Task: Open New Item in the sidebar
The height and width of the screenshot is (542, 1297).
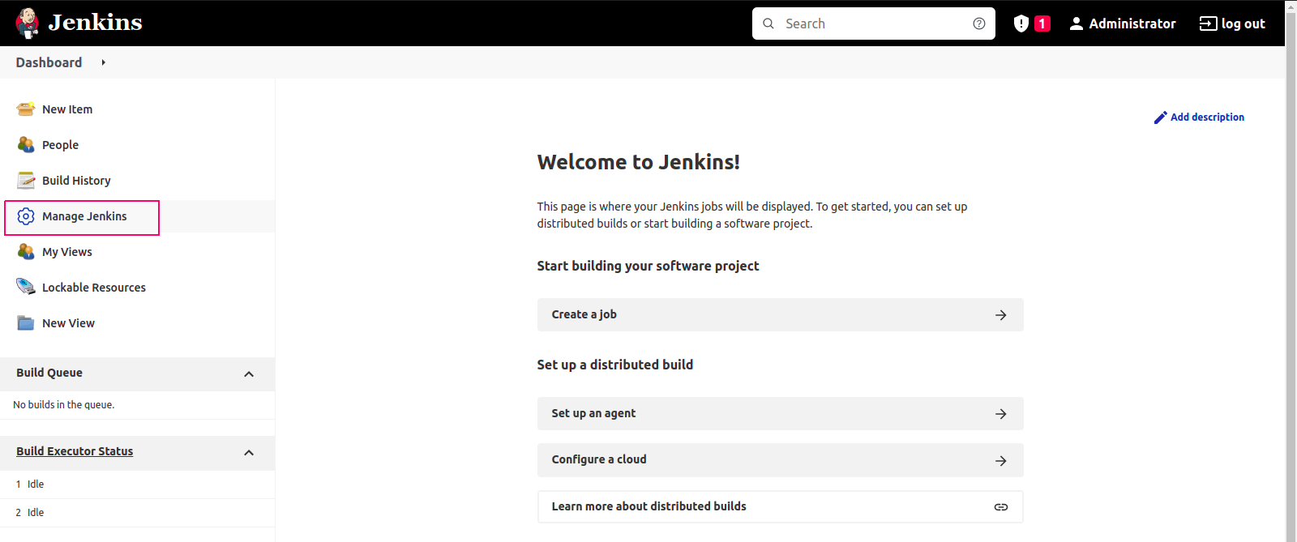Action: 67,109
